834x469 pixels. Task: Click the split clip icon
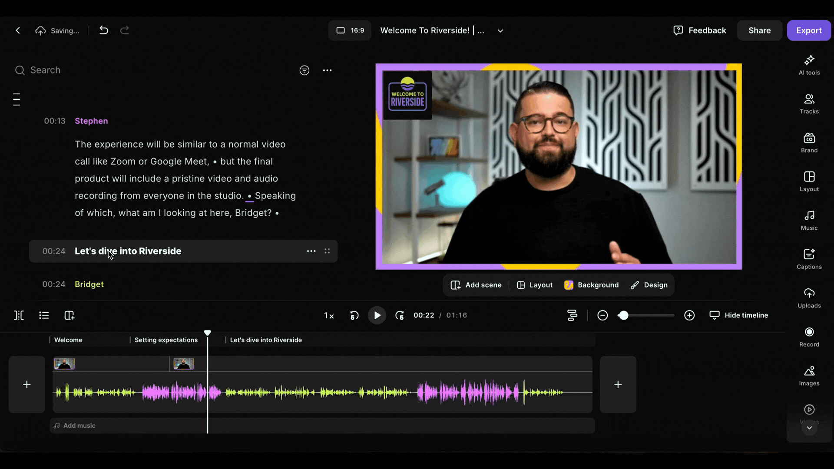(x=19, y=315)
